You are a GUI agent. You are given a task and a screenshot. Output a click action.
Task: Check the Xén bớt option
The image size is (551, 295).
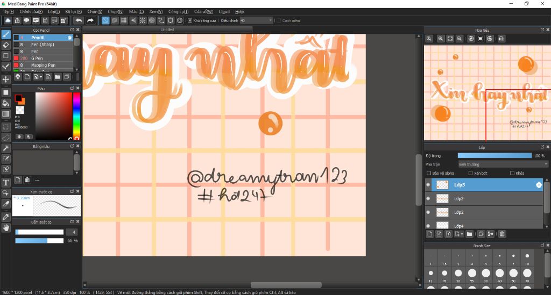(x=470, y=173)
